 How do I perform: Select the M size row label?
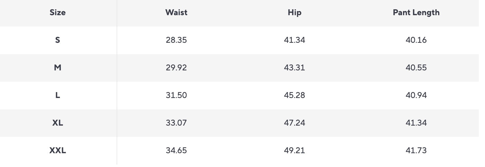click(x=57, y=68)
